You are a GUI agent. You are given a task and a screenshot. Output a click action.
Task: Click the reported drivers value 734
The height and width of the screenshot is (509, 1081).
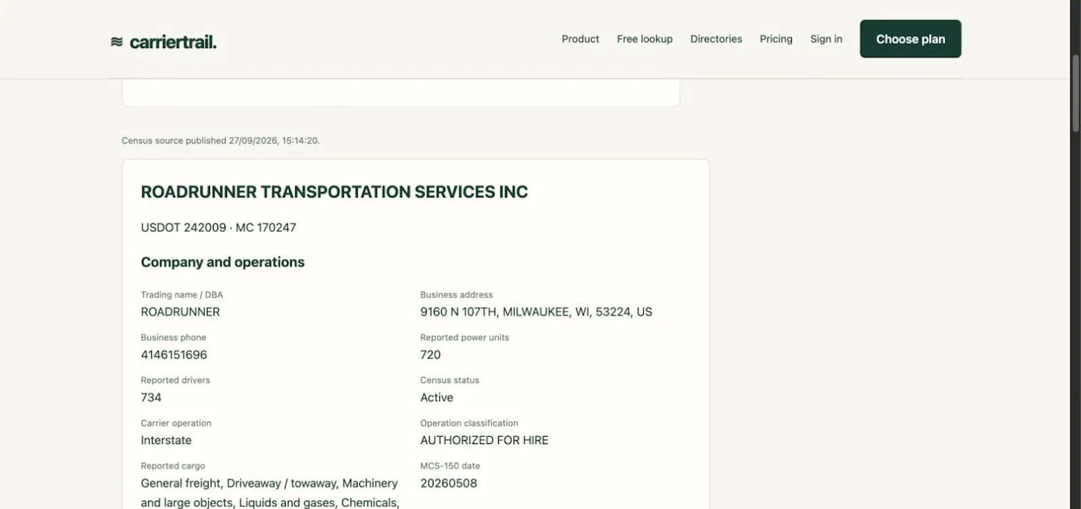pos(151,397)
